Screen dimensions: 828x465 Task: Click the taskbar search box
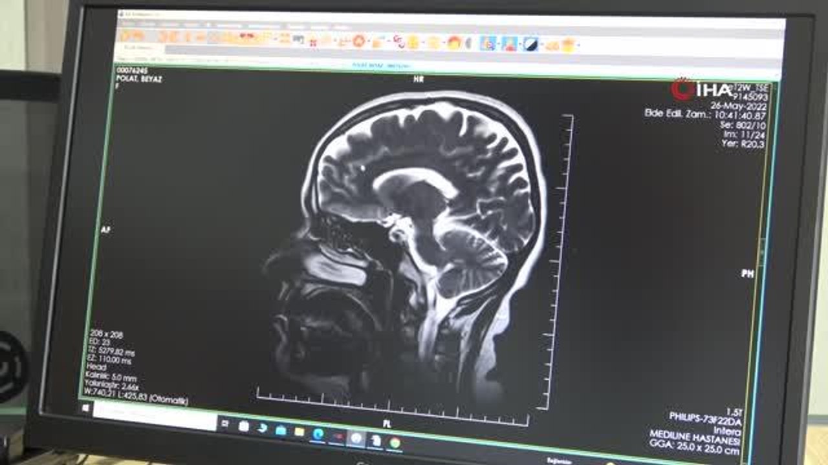pos(154,416)
